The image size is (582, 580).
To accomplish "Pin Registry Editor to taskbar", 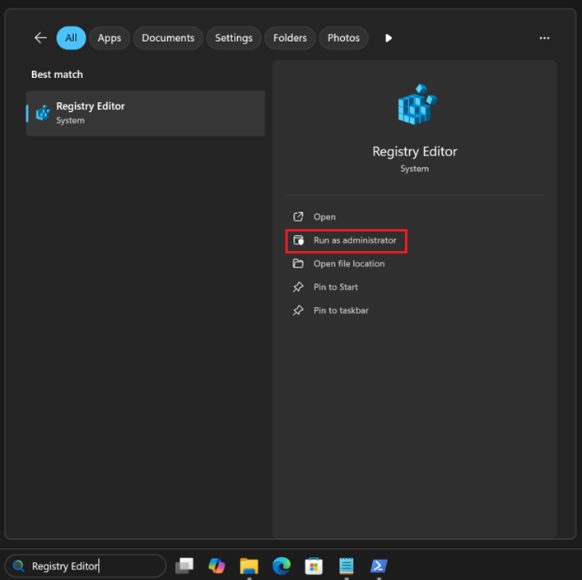I will tap(341, 310).
